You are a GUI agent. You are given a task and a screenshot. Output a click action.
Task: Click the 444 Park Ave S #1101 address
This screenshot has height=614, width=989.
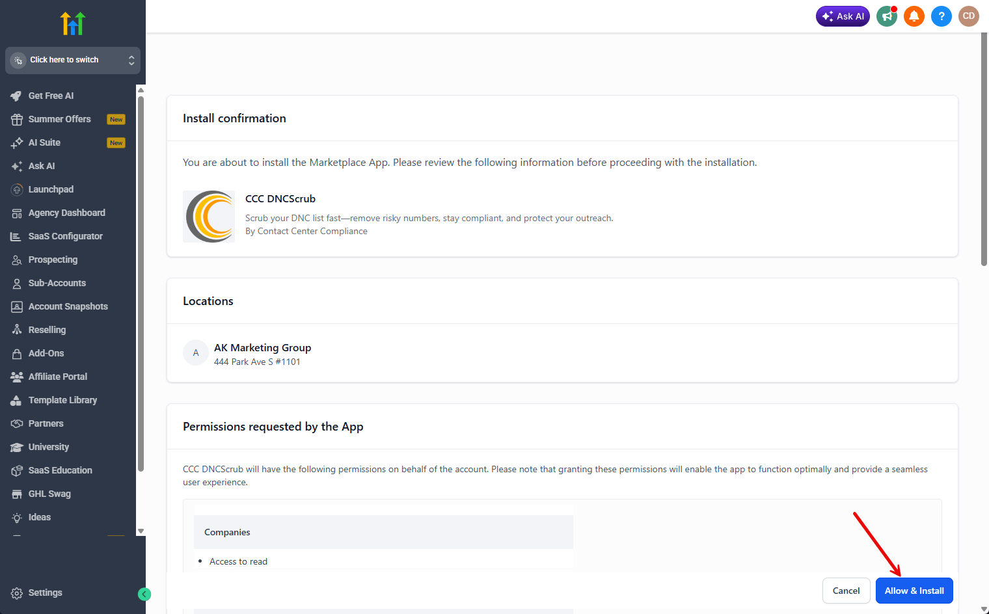pos(257,362)
